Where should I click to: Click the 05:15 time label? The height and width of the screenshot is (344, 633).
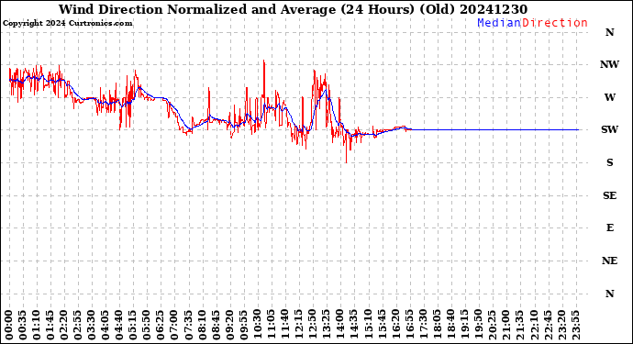(x=133, y=325)
